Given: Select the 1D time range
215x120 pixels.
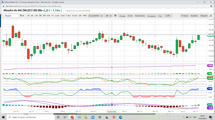Looking at the screenshot, I should pyautogui.click(x=28, y=16).
